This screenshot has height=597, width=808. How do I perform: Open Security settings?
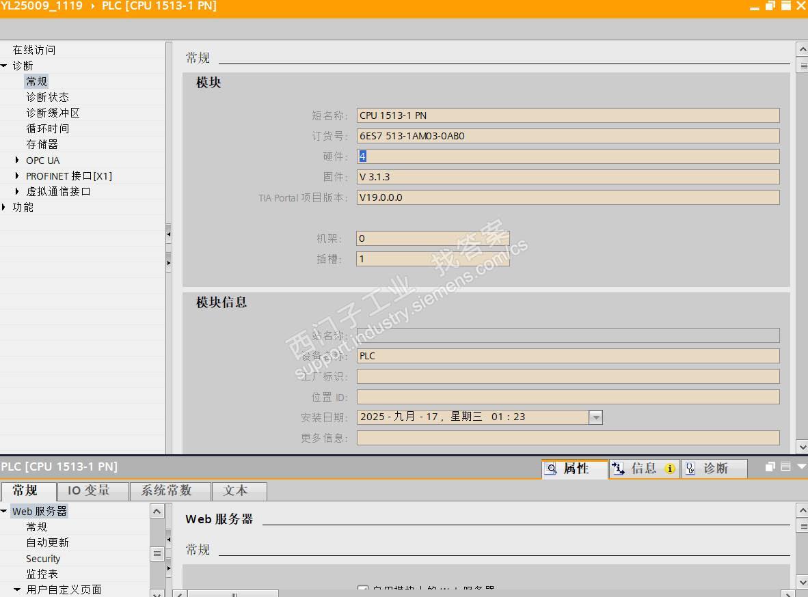[43, 558]
